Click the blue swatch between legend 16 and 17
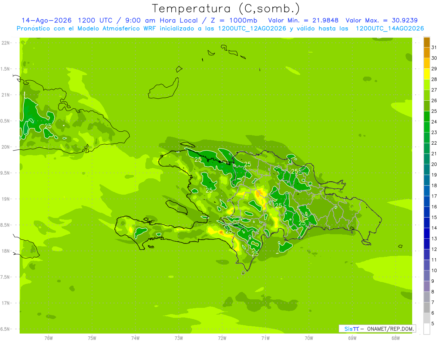This screenshot has width=444, height=343. [427, 201]
